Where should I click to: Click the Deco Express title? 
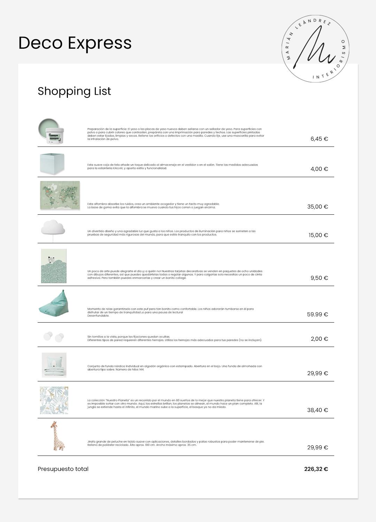tap(75, 43)
